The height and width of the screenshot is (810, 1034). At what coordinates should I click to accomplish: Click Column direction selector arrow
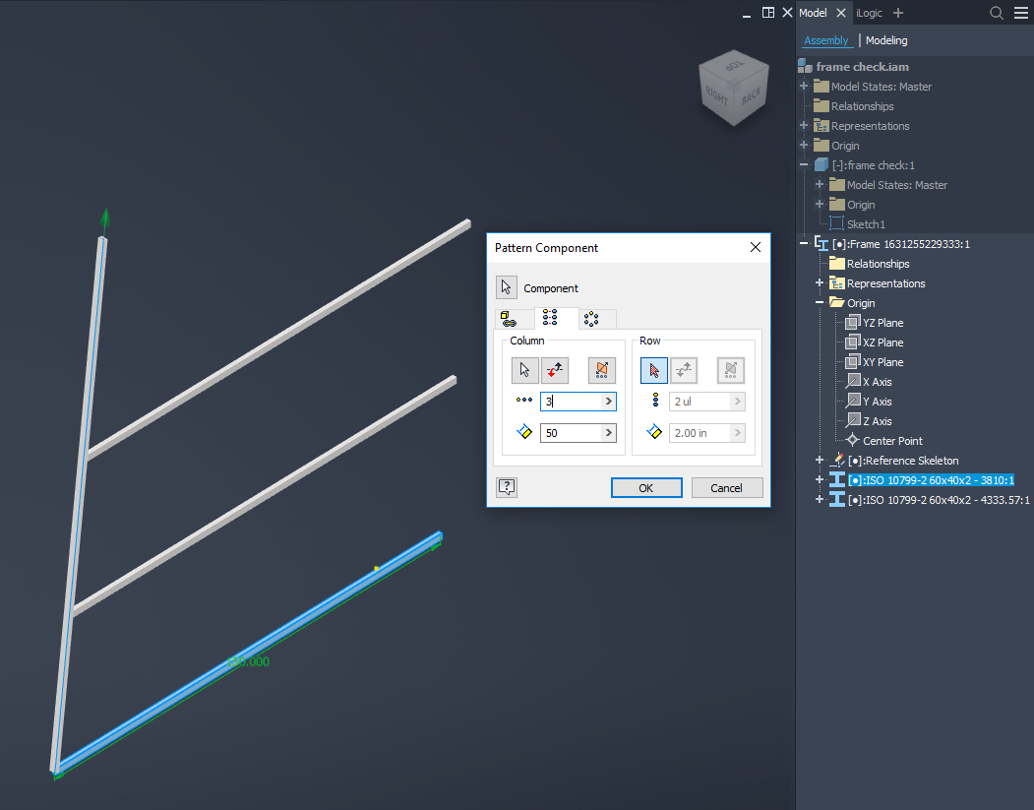[x=525, y=370]
